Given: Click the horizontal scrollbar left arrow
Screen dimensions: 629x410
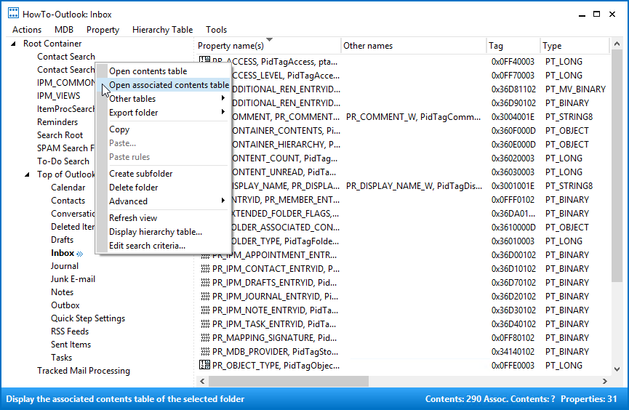Looking at the screenshot, I should [201, 381].
